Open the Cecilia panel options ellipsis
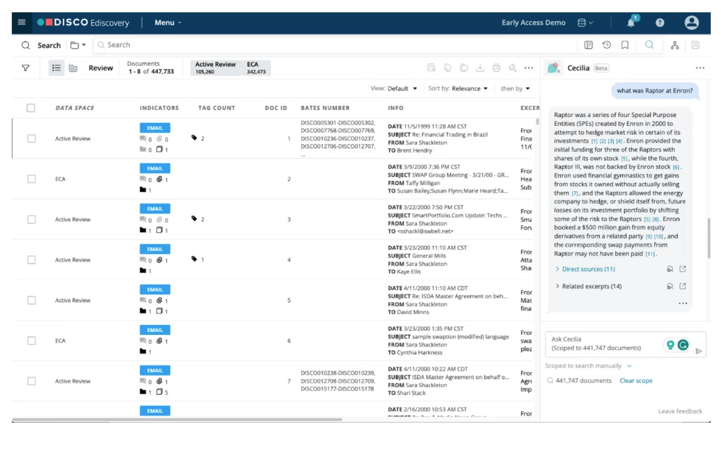Screen dimensions: 721x469 [x=700, y=68]
